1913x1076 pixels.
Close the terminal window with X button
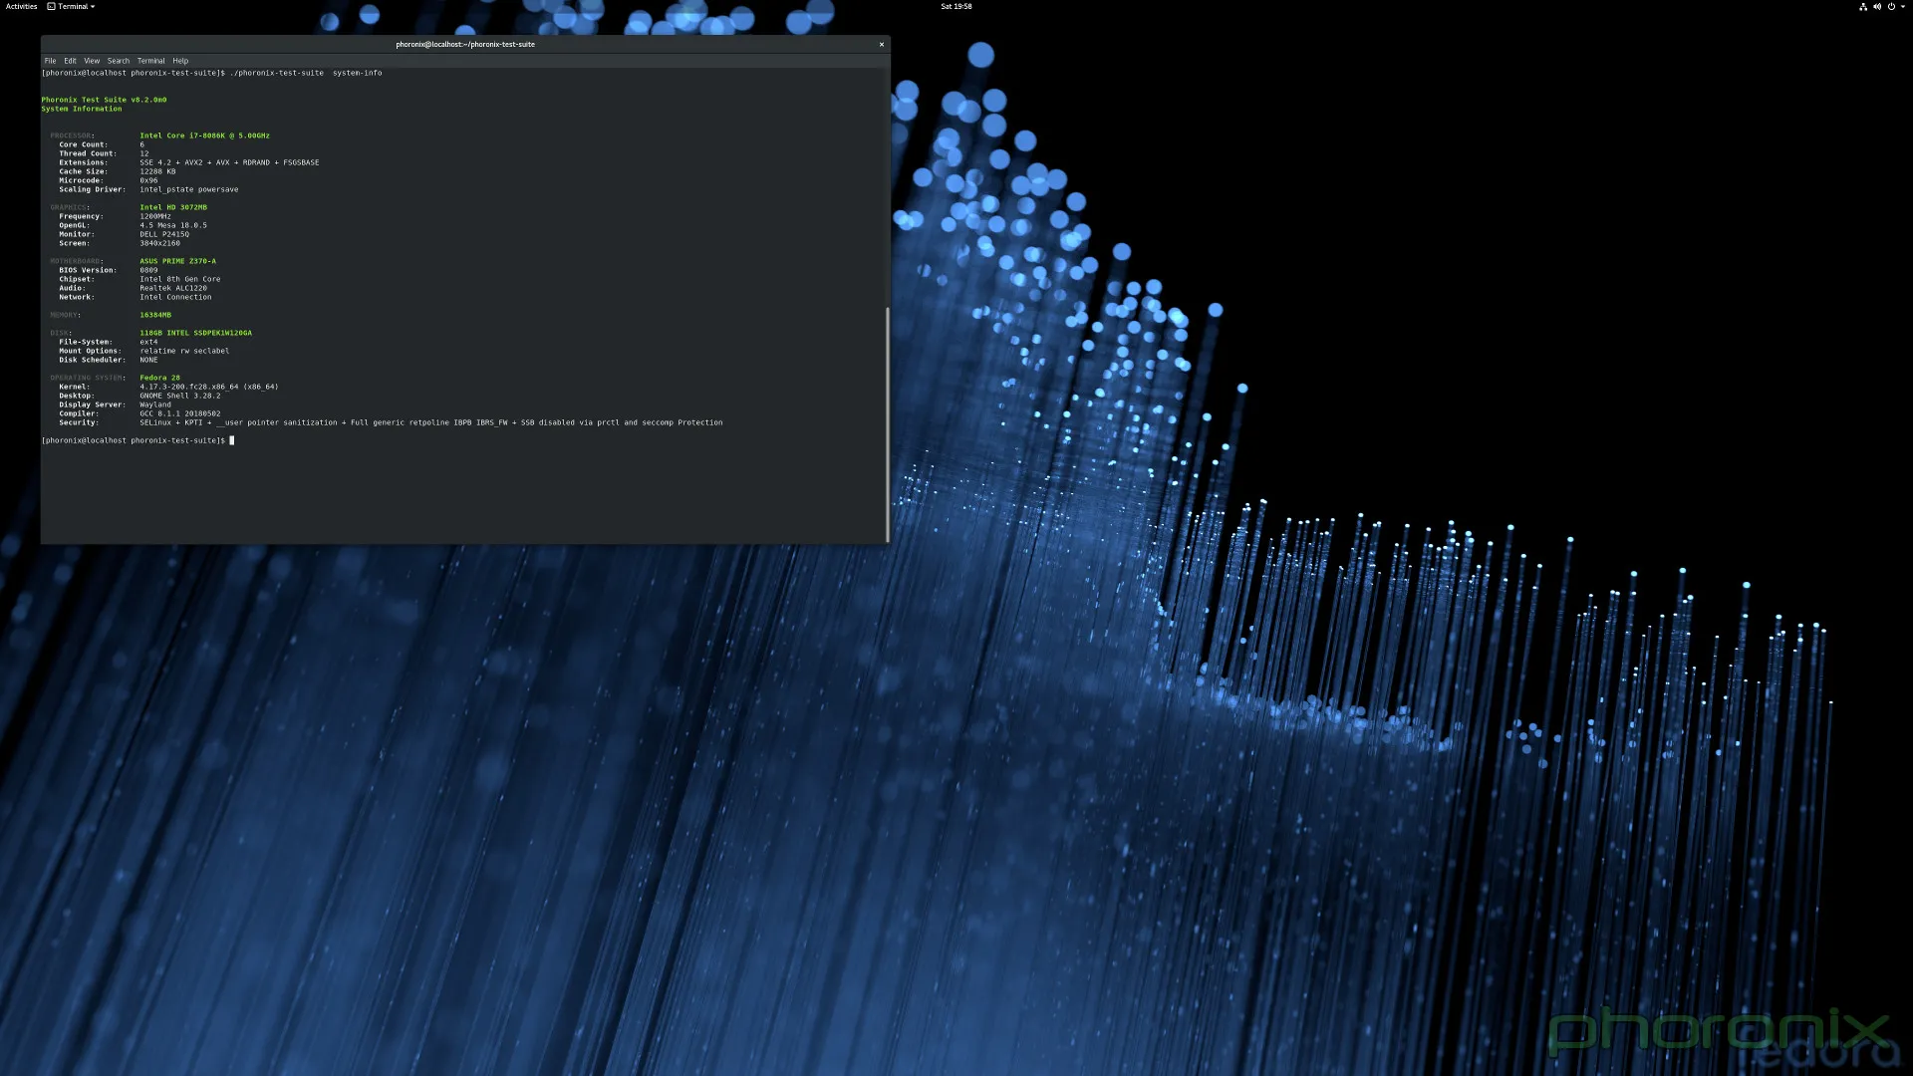point(881,44)
